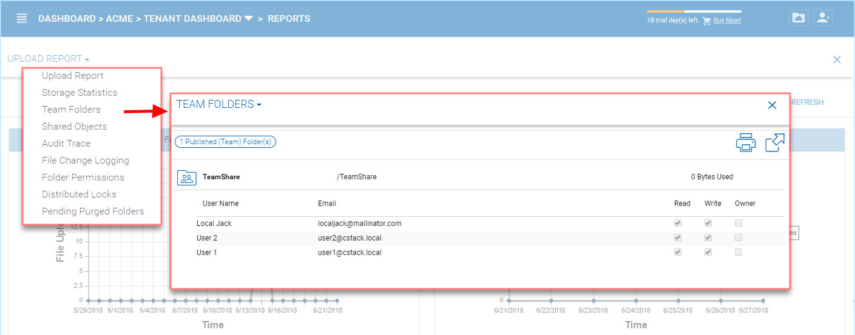This screenshot has width=855, height=335.
Task: Click 5/29/2018 data point on left chart
Action: (x=88, y=300)
